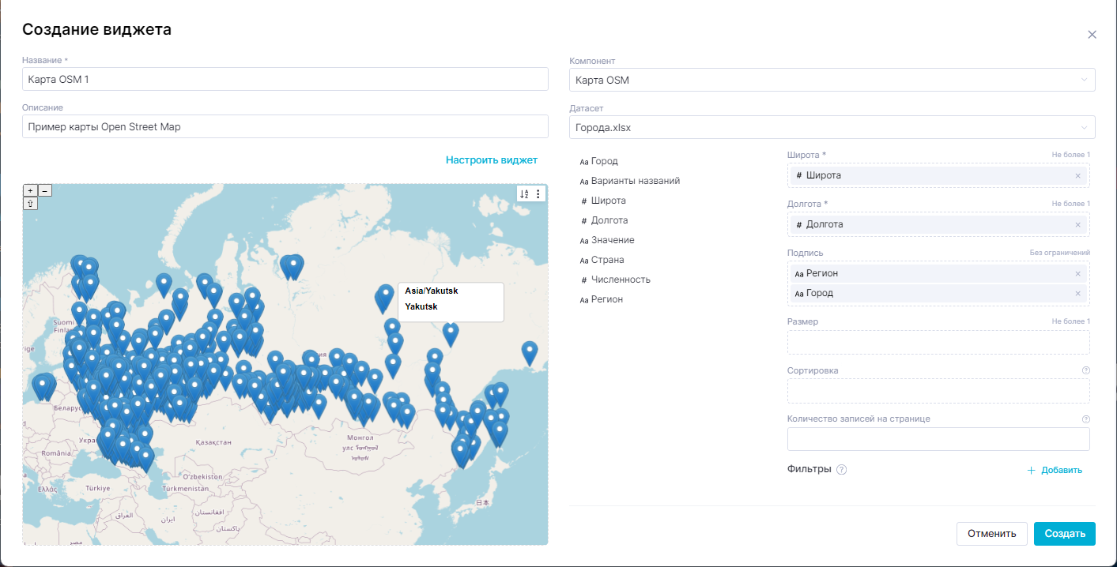This screenshot has height=567, width=1117.
Task: Click help icon for Количество записей на странице
Action: (x=1085, y=419)
